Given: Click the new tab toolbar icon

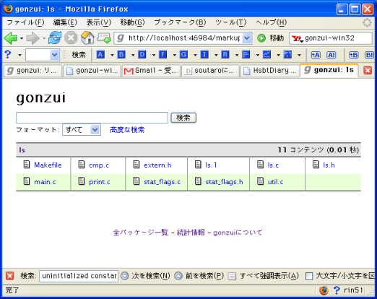Looking at the screenshot, I should coord(104,38).
